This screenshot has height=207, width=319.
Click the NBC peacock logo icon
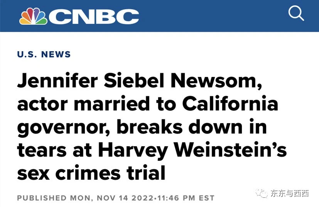pyautogui.click(x=33, y=17)
